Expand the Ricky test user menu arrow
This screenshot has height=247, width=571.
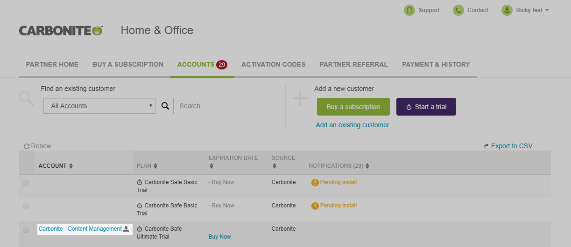click(547, 10)
